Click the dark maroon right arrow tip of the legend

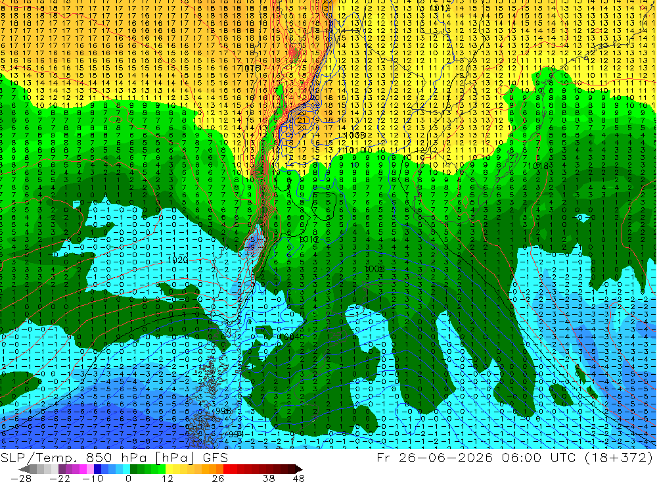tap(299, 470)
